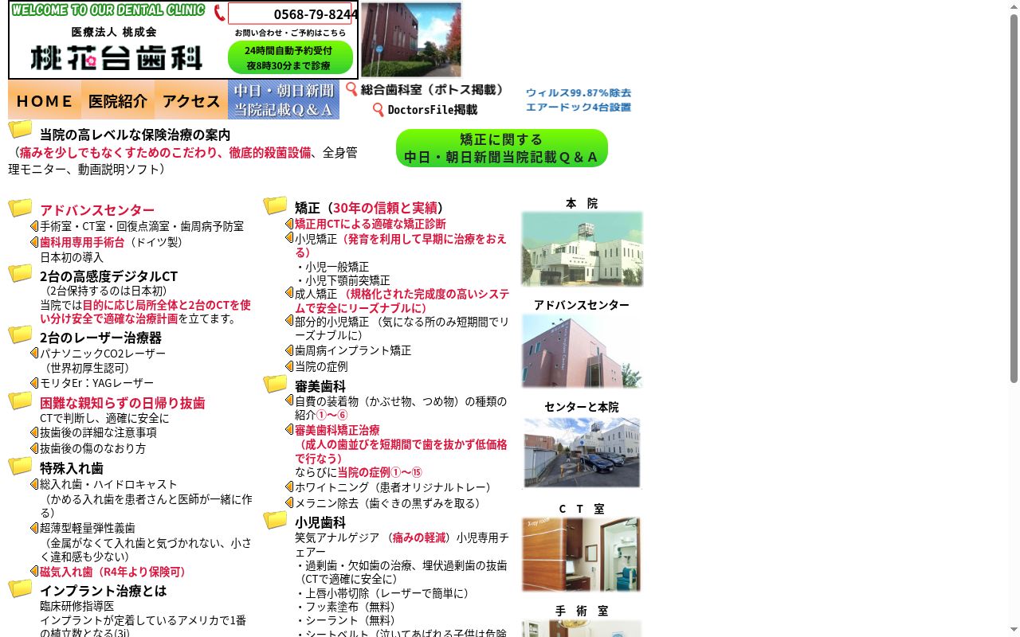
Task: Click the folder icon next to 2台の高感度デジタルCT
Action: point(20,274)
